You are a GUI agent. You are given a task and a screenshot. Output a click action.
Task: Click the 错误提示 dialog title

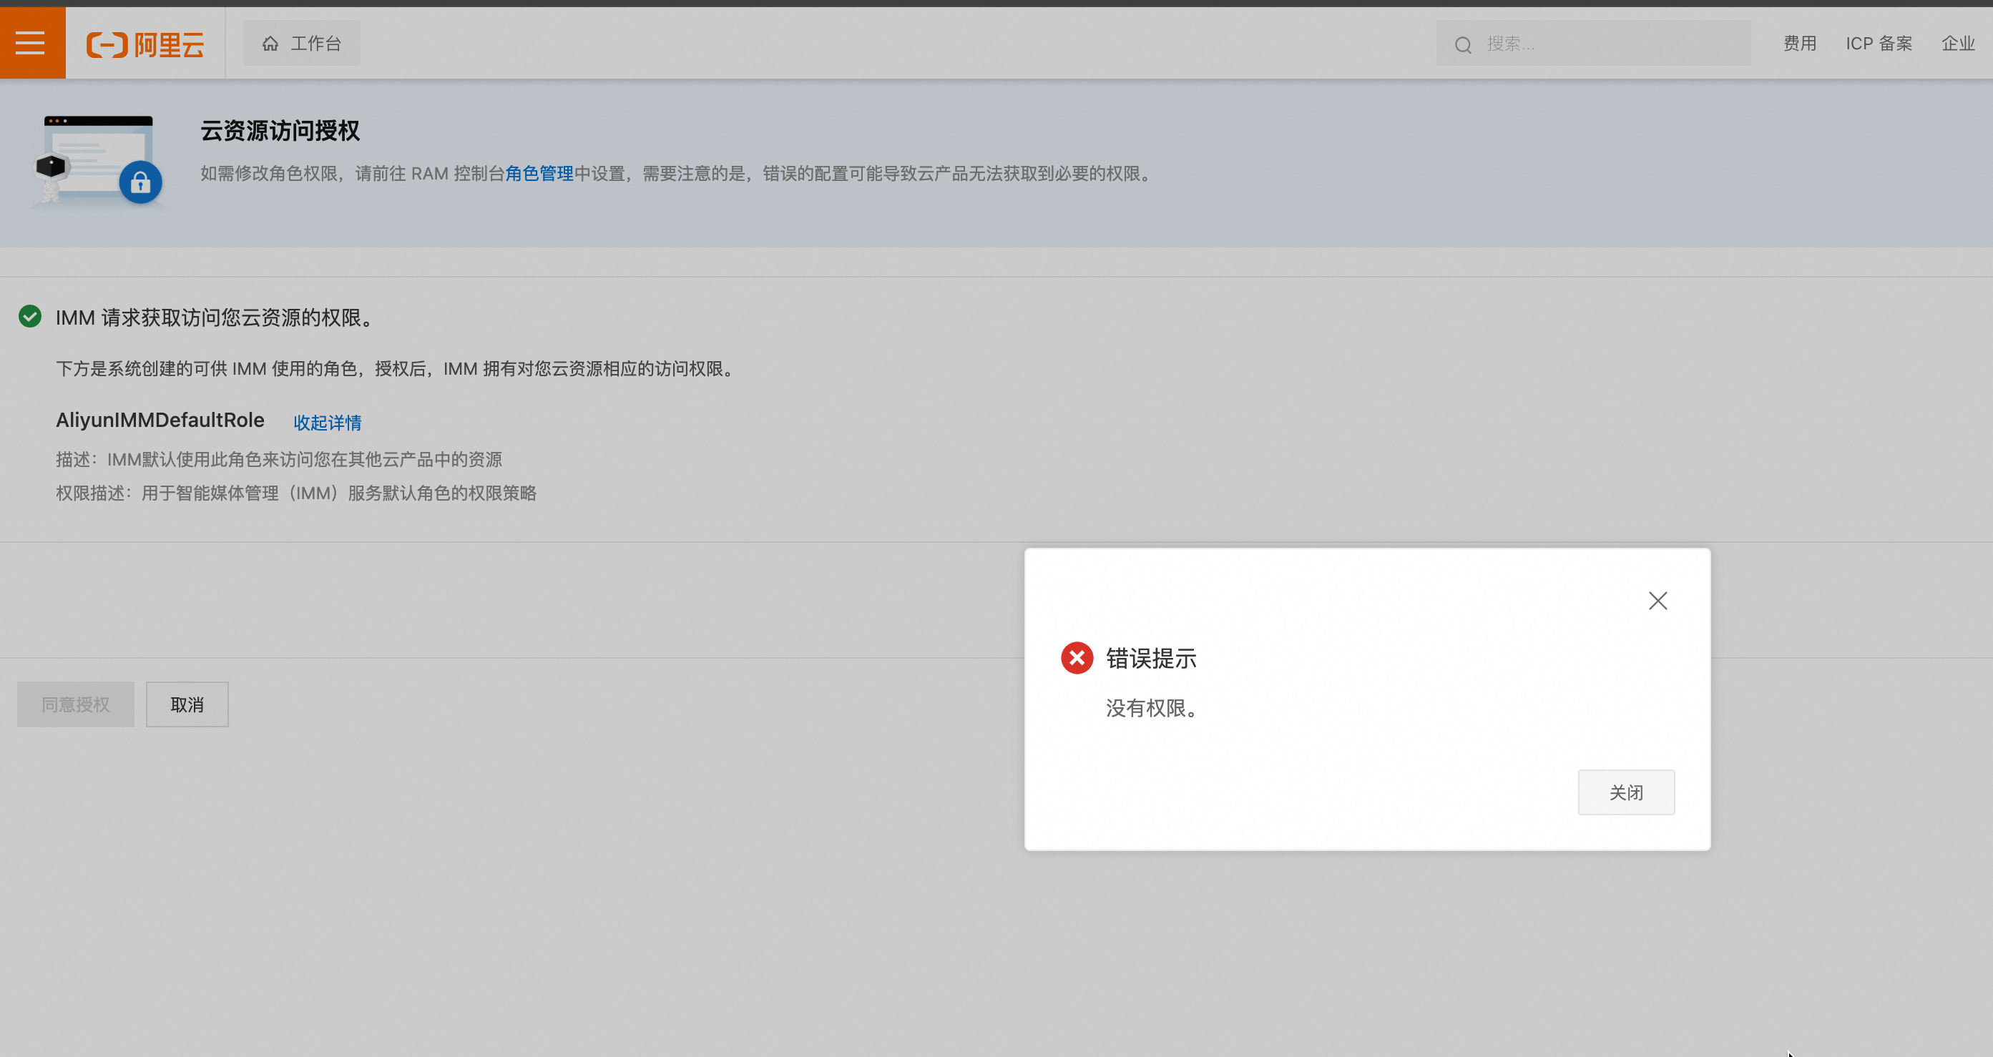point(1150,658)
